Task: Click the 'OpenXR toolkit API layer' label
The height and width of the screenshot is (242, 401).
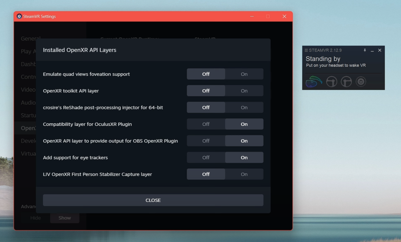Action: click(x=71, y=91)
